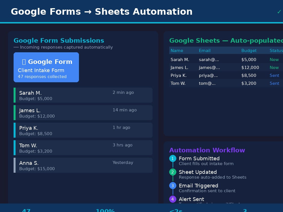Select Sarah M. cell in Sheets table
283x212 pixels.
pos(180,59)
